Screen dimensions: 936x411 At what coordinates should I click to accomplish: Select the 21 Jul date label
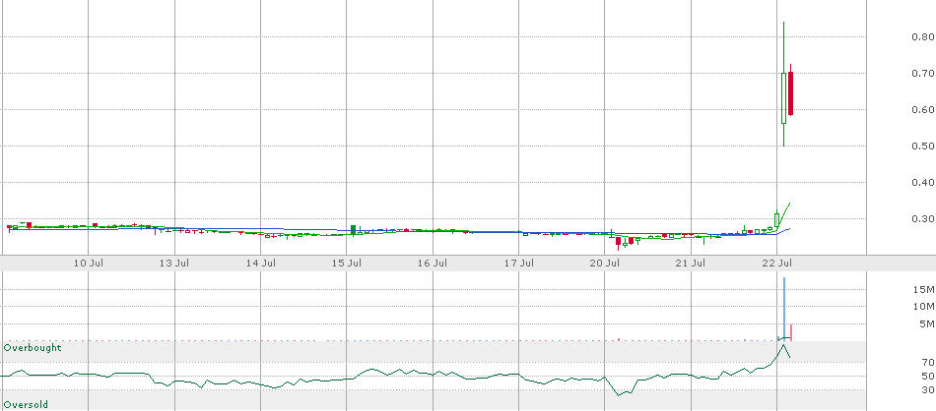click(692, 263)
